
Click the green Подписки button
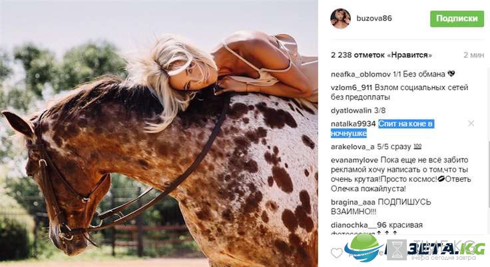[x=457, y=19]
